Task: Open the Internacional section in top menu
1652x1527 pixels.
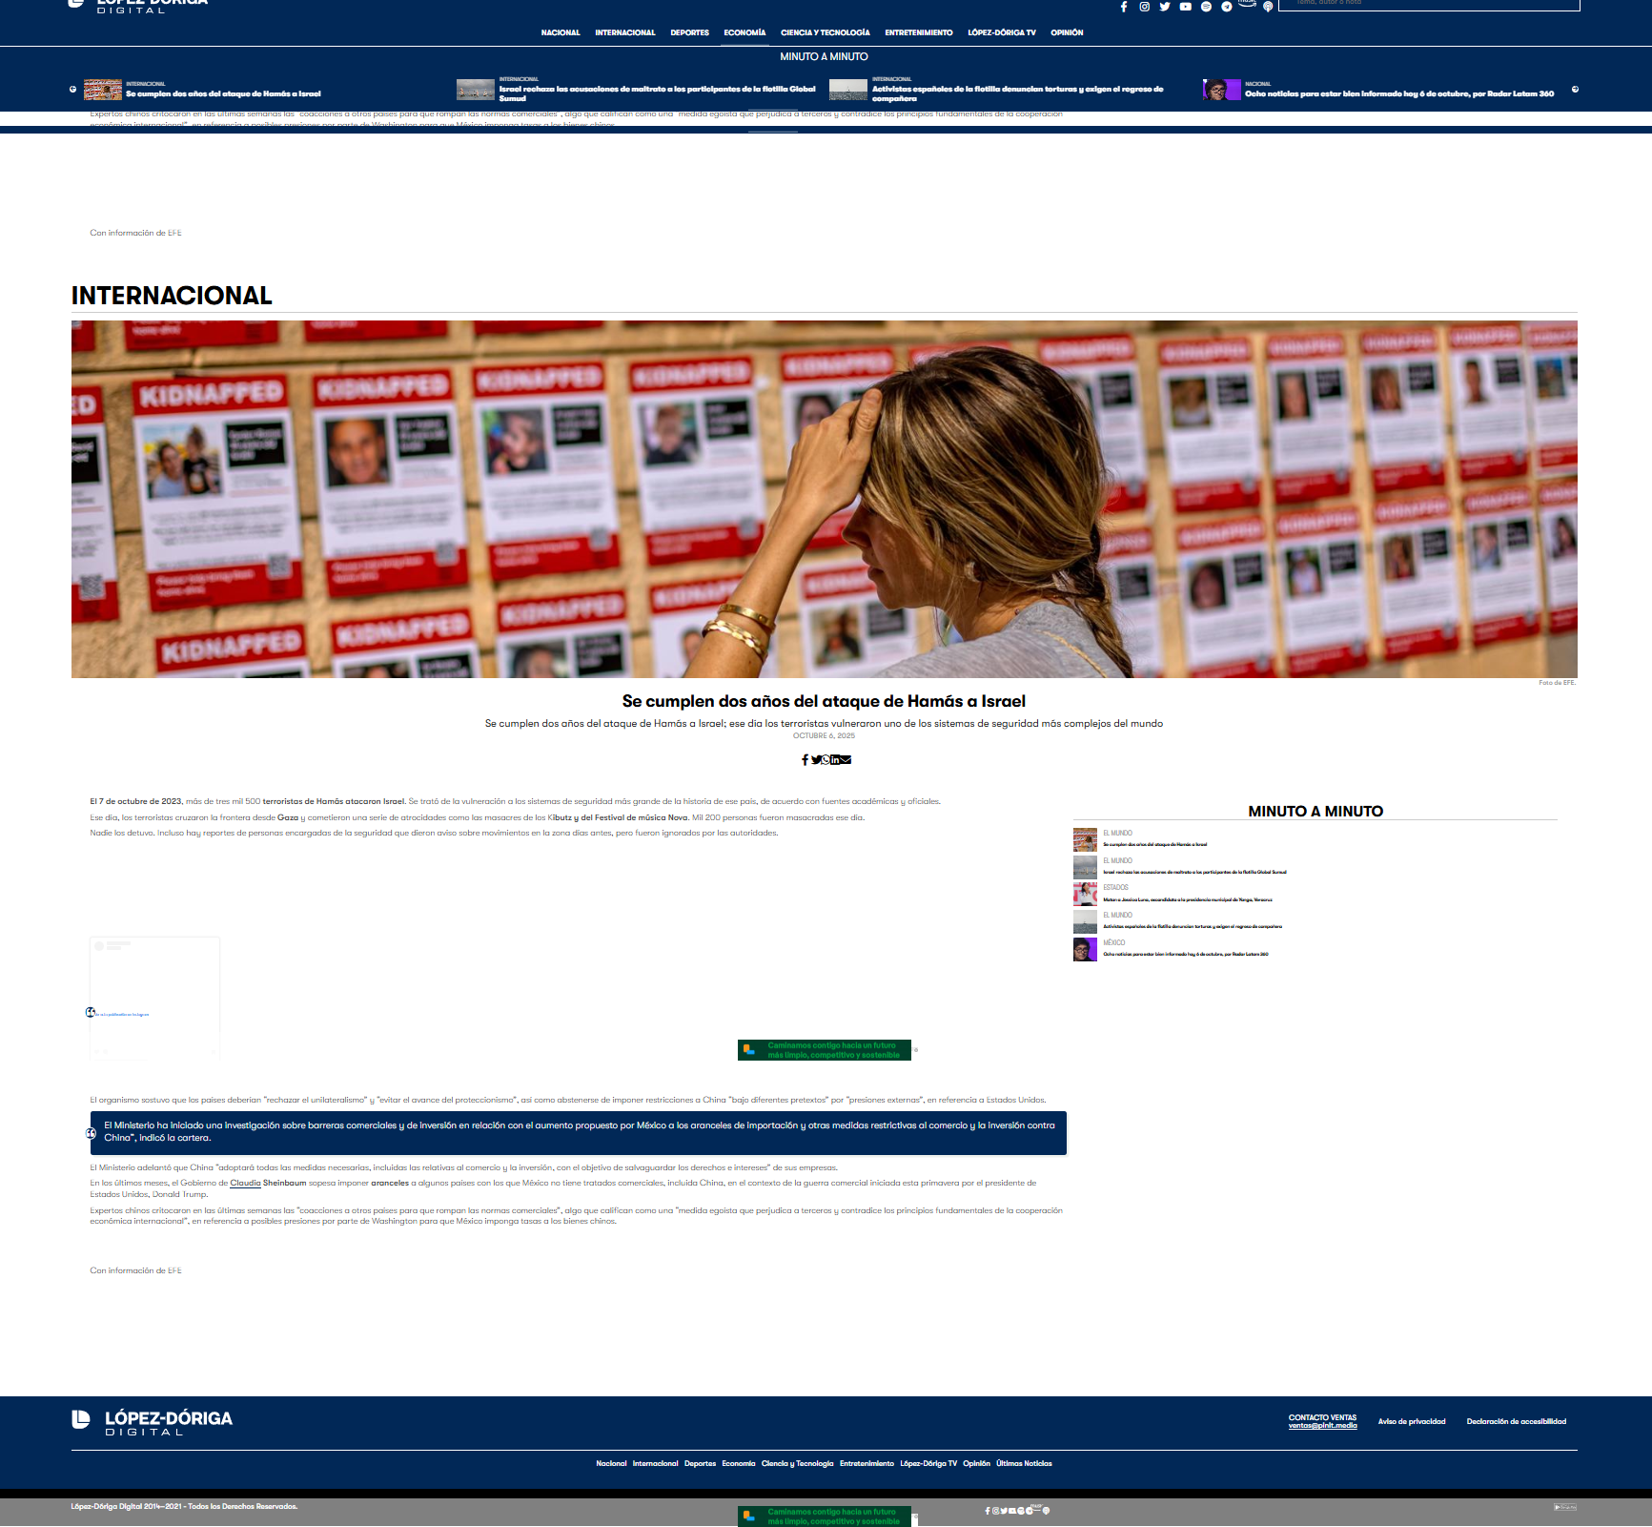Action: 625,32
